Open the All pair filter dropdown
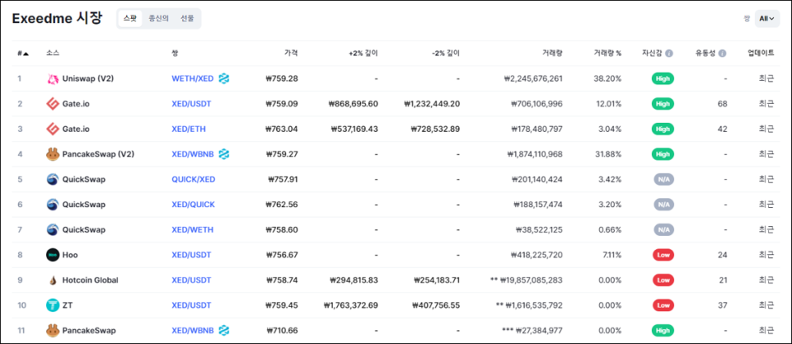This screenshot has width=792, height=344. [767, 18]
